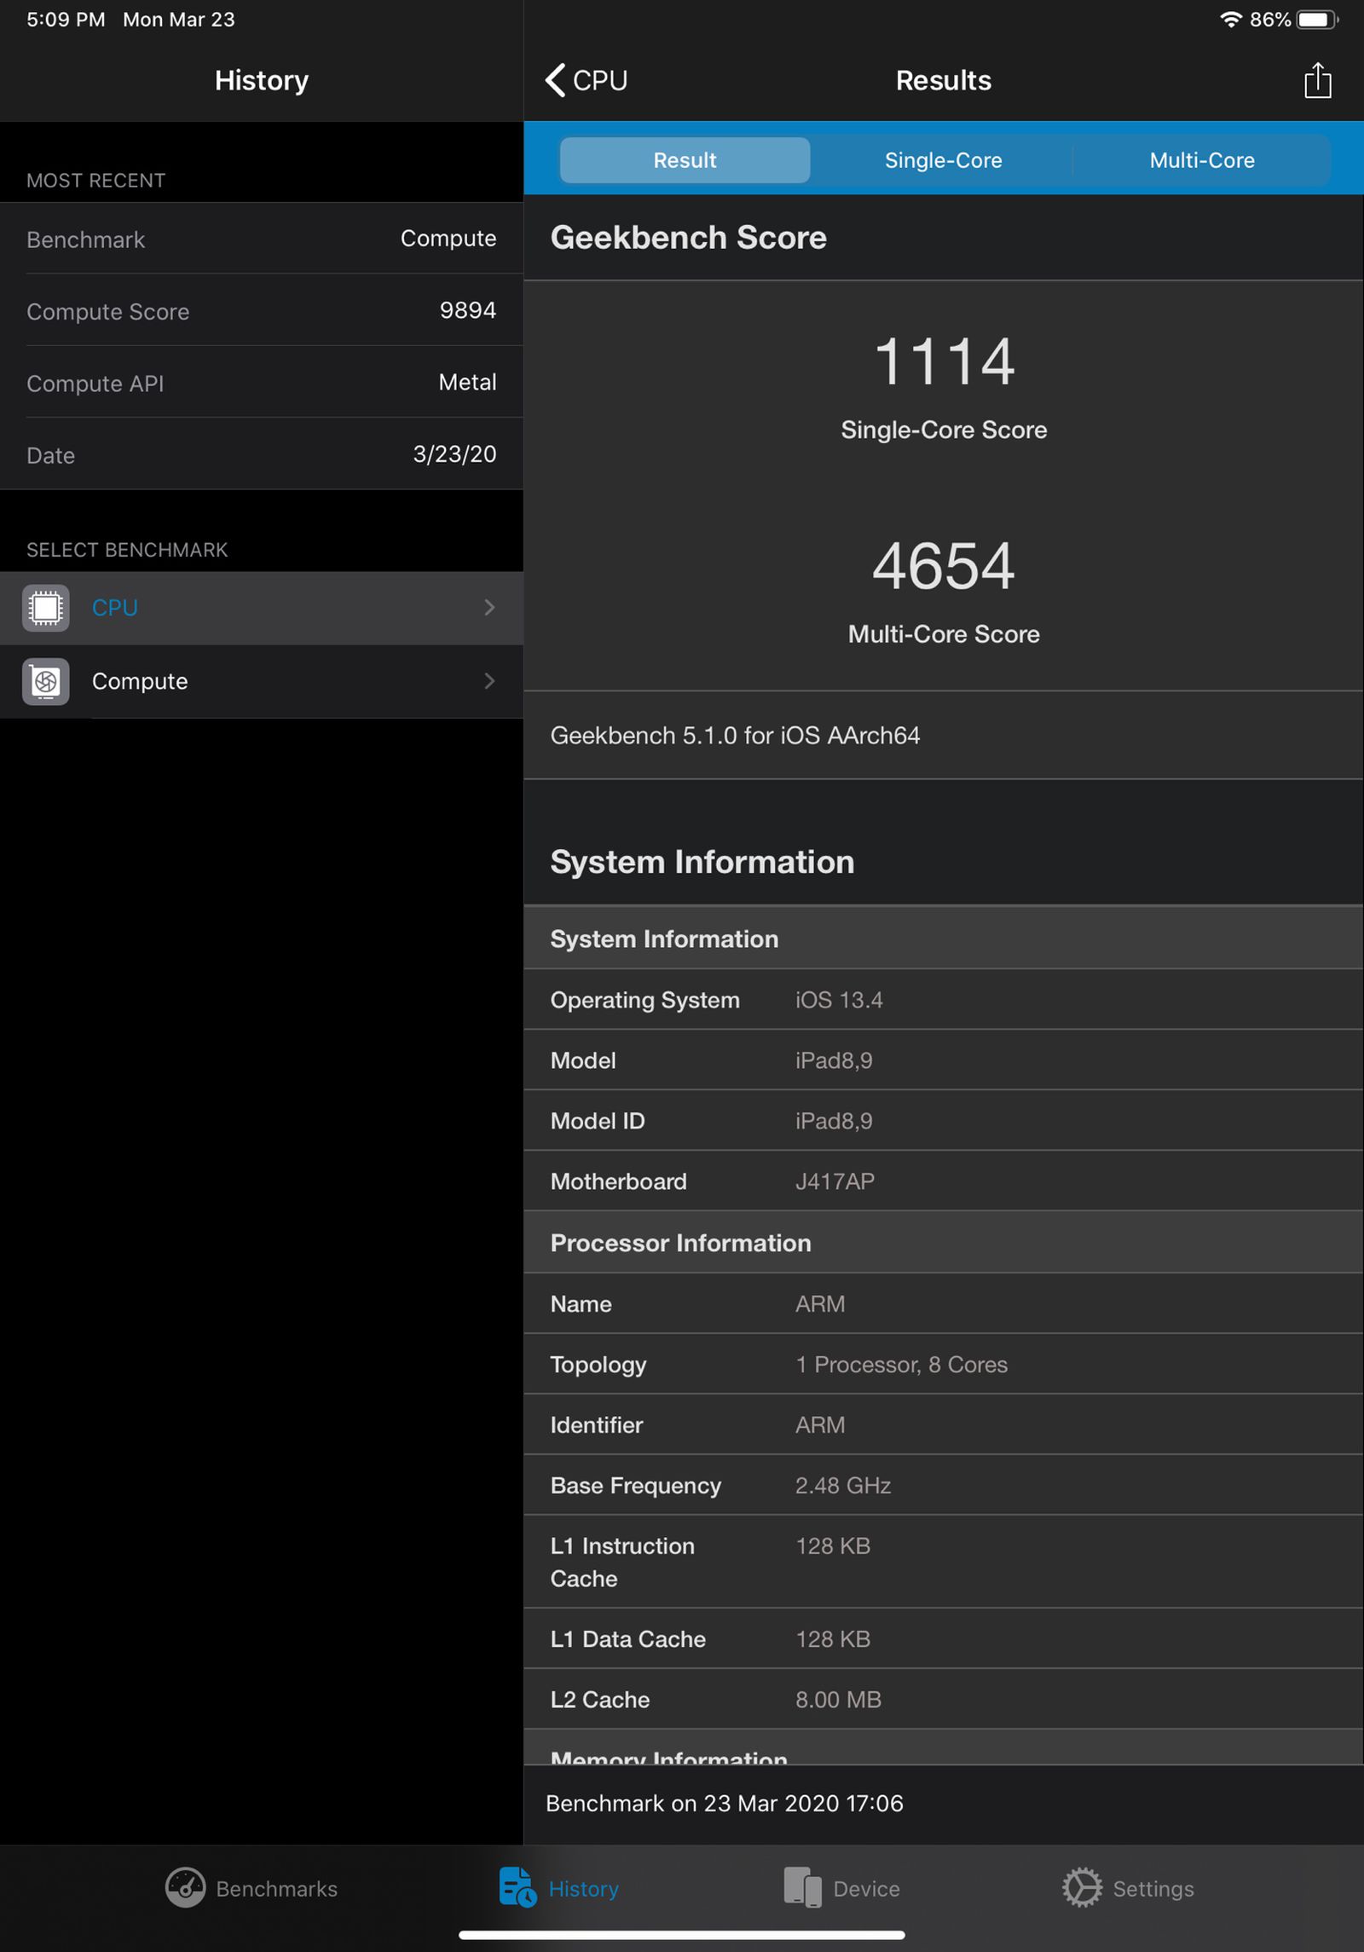This screenshot has width=1364, height=1952.
Task: Expand the CPU row chevron
Action: pyautogui.click(x=489, y=608)
